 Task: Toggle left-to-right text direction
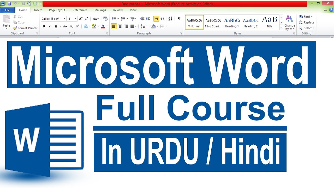point(156,19)
